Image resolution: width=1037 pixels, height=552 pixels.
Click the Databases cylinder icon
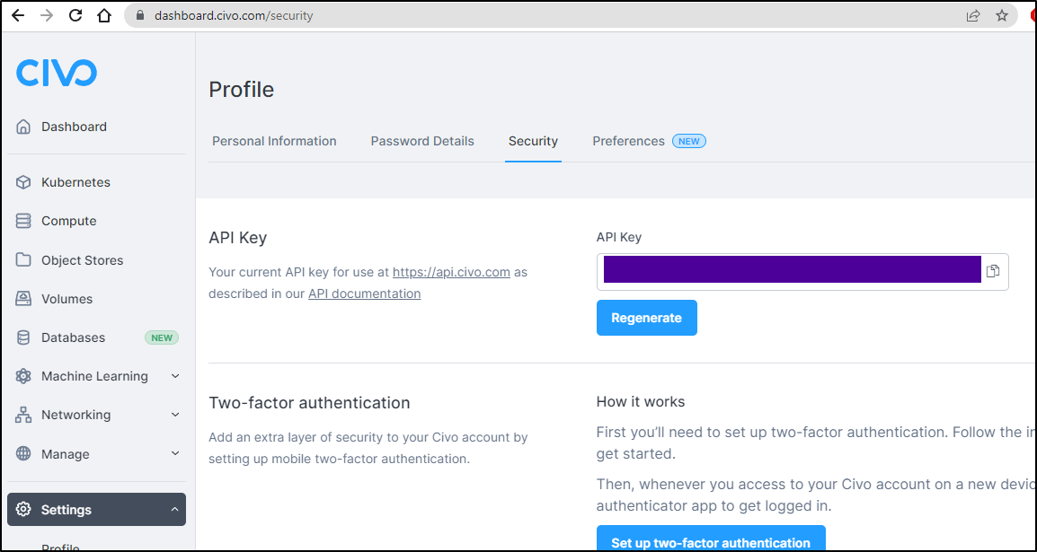pyautogui.click(x=23, y=337)
